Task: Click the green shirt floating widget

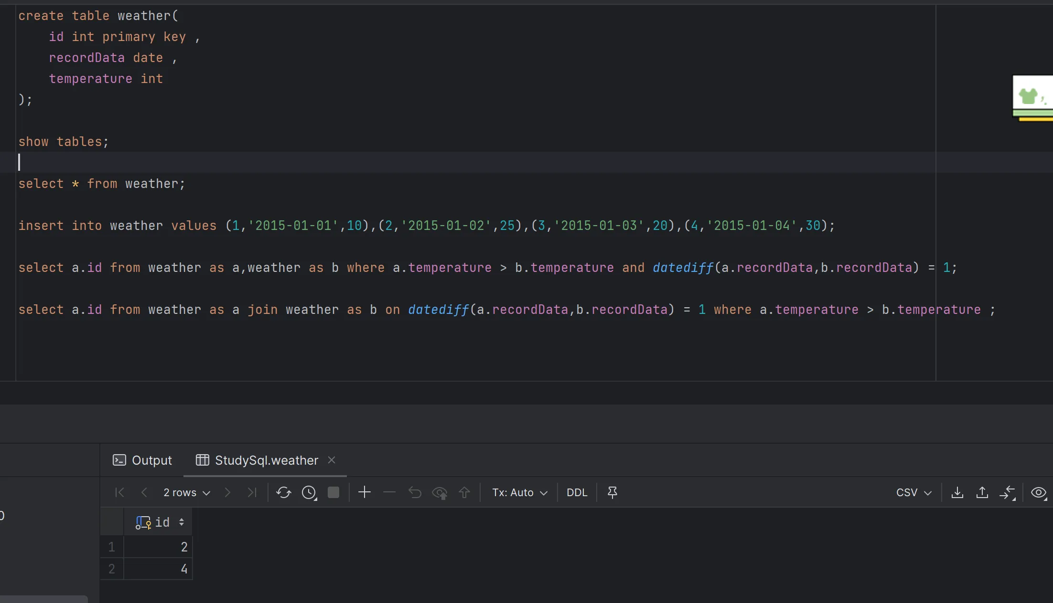Action: click(1032, 98)
